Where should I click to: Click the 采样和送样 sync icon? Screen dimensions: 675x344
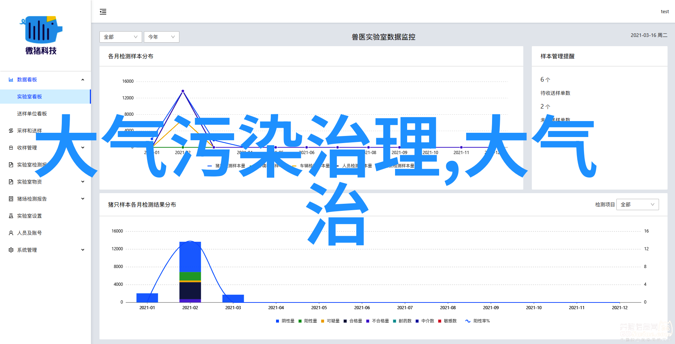pos(11,131)
